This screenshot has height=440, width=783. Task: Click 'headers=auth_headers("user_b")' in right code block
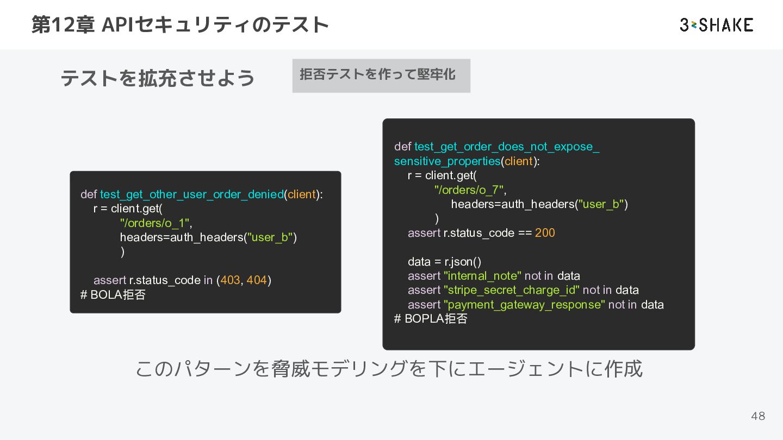539,204
